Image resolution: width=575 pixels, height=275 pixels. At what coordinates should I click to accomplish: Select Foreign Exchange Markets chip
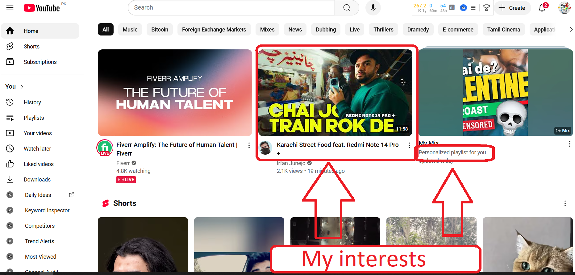214,29
